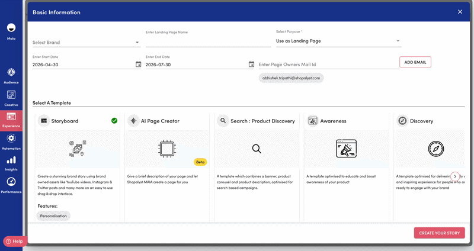
Task: Go to the Audience section icon
Action: click(x=11, y=72)
